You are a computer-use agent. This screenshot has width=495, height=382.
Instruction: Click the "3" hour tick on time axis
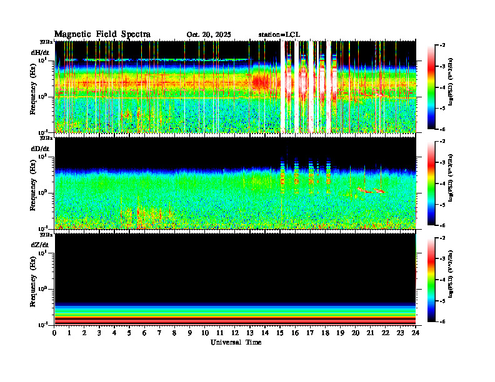[x=99, y=333]
